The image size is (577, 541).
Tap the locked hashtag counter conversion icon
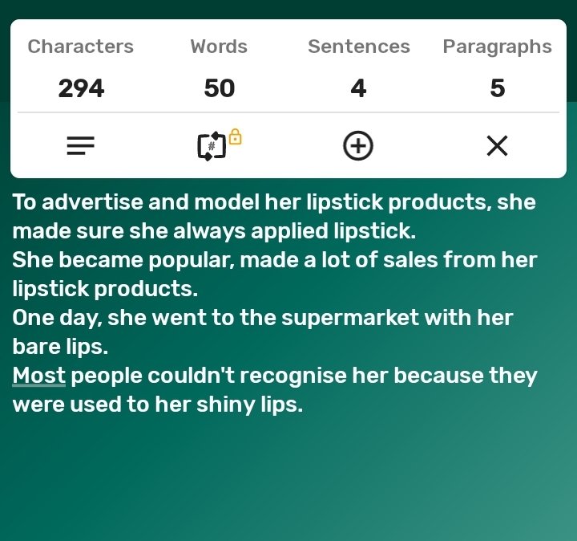pyautogui.click(x=212, y=146)
